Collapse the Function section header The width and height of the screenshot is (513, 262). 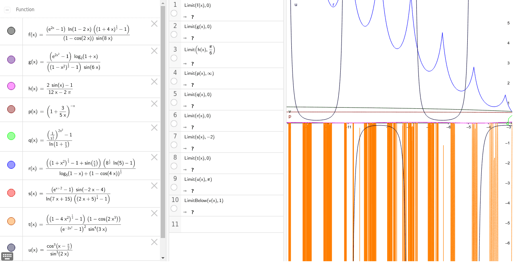point(7,10)
